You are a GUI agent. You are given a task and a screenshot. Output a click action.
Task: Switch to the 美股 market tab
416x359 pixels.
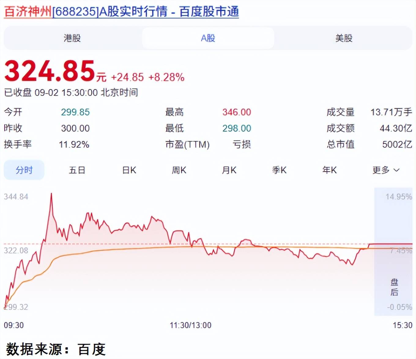[x=343, y=38]
